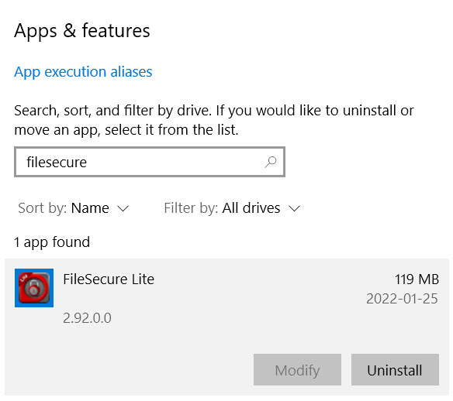The width and height of the screenshot is (453, 401).
Task: Click the Uninstall button
Action: click(395, 370)
